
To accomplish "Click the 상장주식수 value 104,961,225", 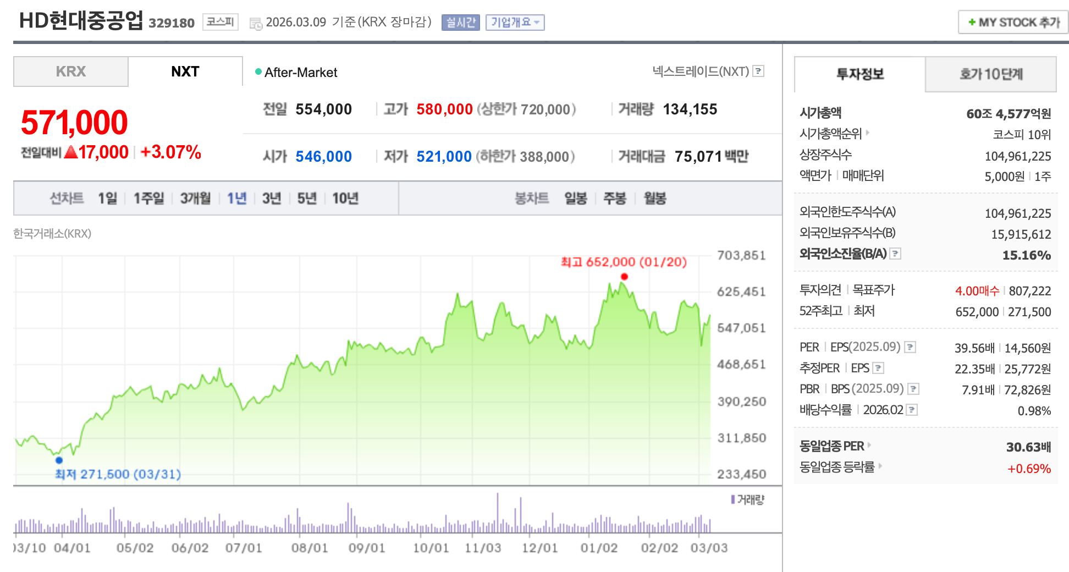I will coord(1018,156).
